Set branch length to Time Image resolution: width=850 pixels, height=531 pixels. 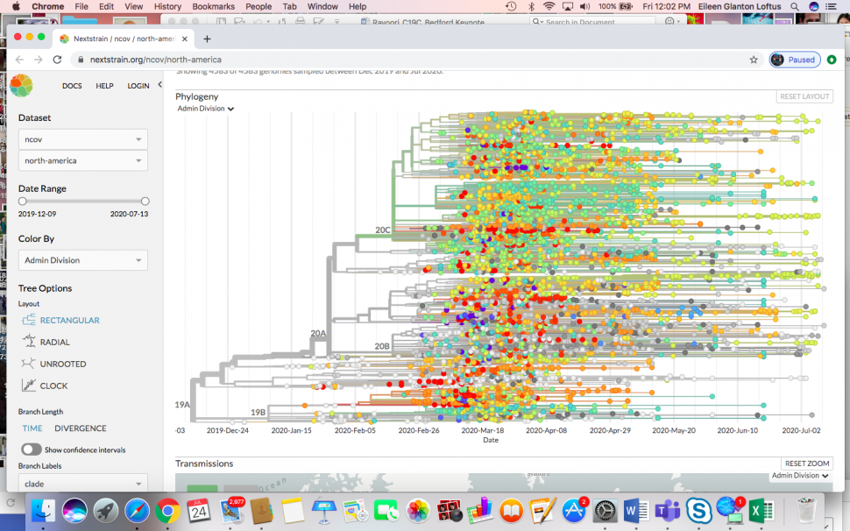click(32, 428)
